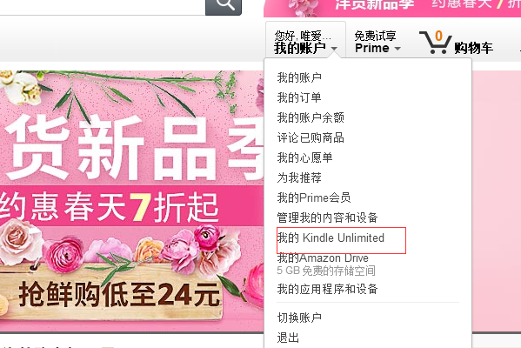This screenshot has width=521, height=348.
Task: Click 我的应用程序和设备
Action: 327,289
